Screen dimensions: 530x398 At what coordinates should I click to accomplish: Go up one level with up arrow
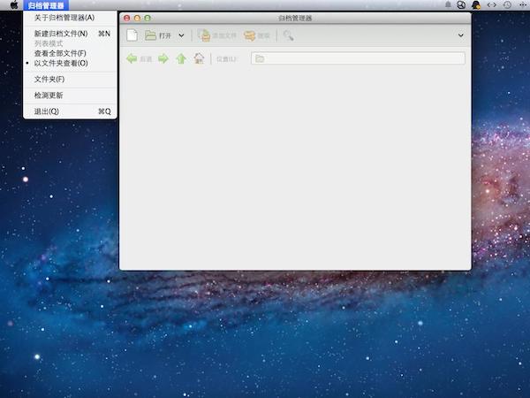point(181,58)
